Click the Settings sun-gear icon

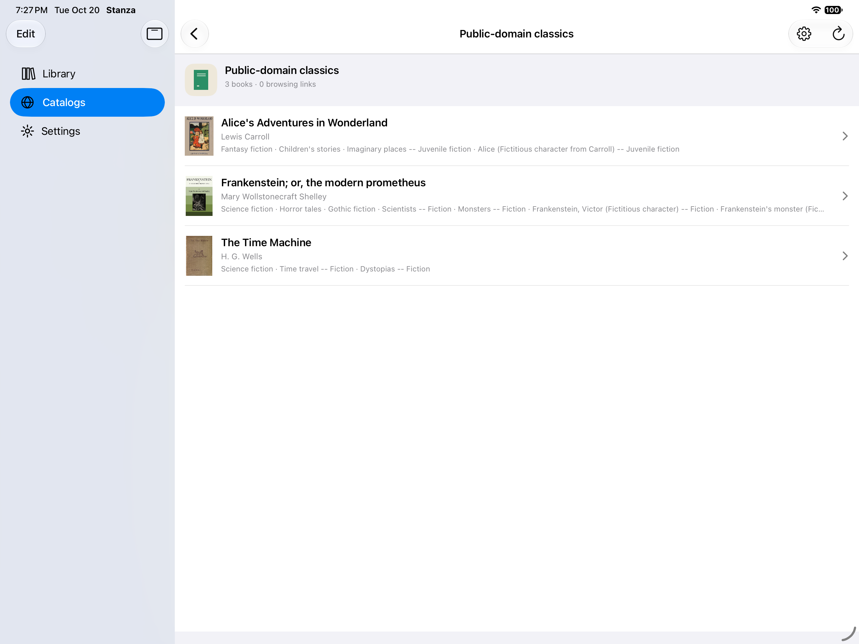point(27,131)
